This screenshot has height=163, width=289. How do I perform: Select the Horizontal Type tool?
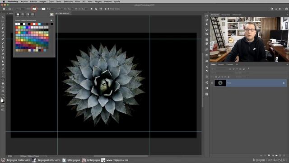[x=3, y=72]
